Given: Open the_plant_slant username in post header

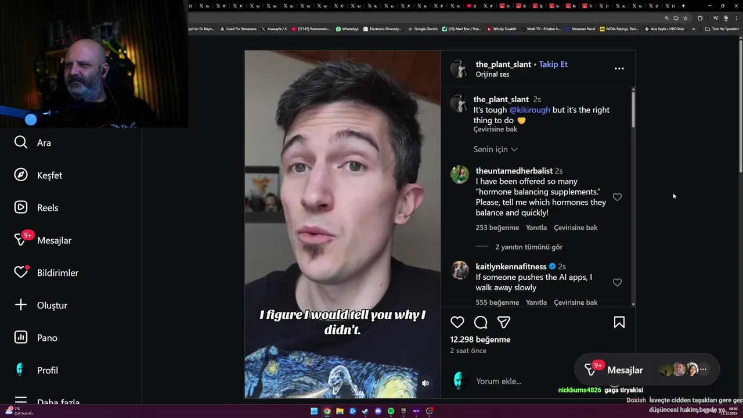Looking at the screenshot, I should (503, 64).
